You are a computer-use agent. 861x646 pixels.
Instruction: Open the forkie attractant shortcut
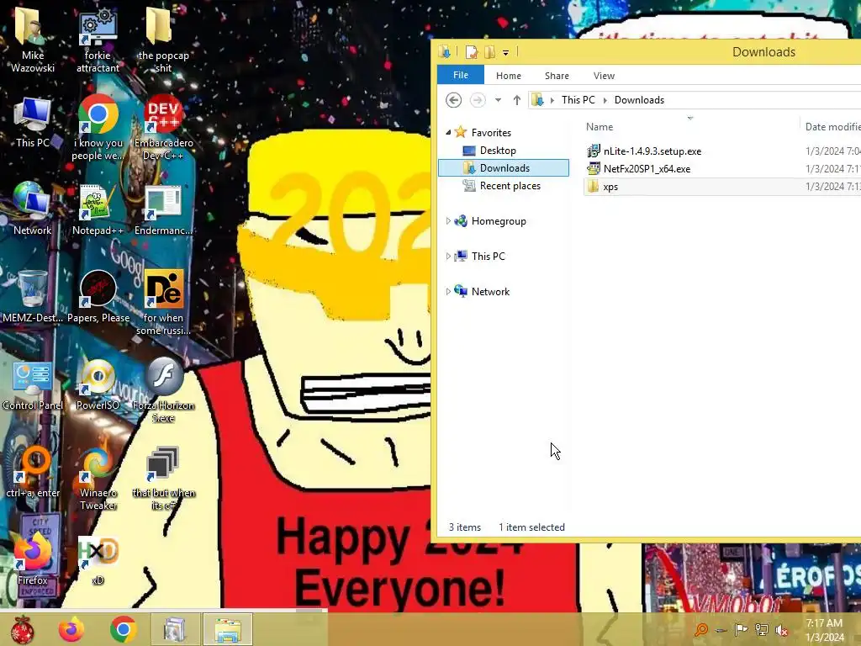point(98,39)
